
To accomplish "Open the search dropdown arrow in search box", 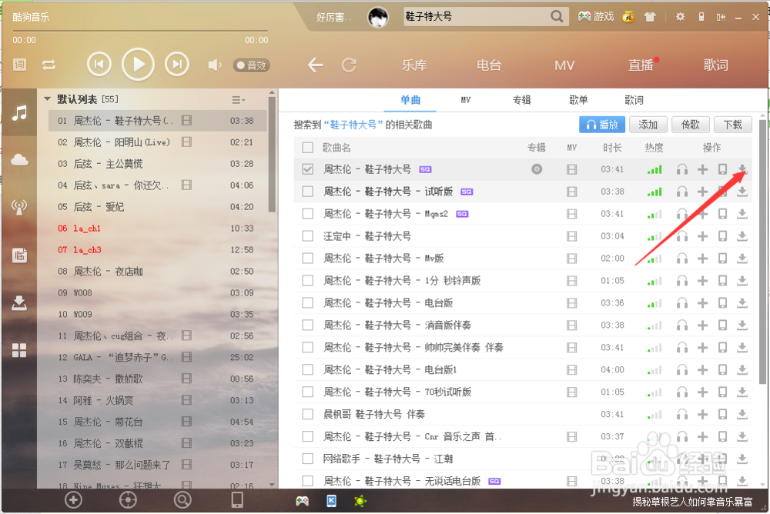I will pos(557,15).
